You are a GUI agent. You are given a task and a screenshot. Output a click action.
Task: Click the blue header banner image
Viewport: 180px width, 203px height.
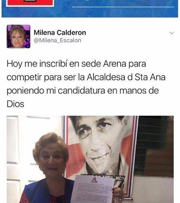(x=90, y=8)
